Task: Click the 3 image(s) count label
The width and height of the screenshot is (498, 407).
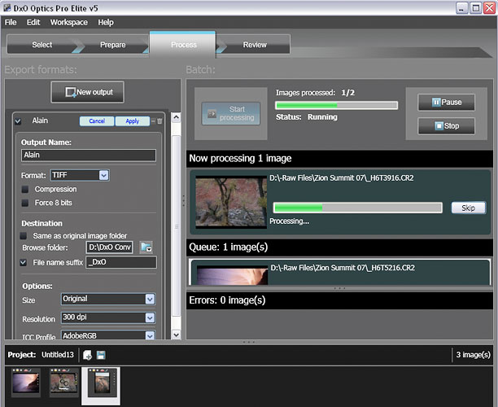Action: 473,355
